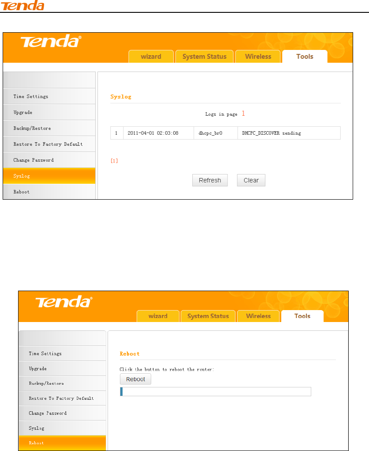Click Time Settings in Reboot page sidebar

pyautogui.click(x=62, y=353)
